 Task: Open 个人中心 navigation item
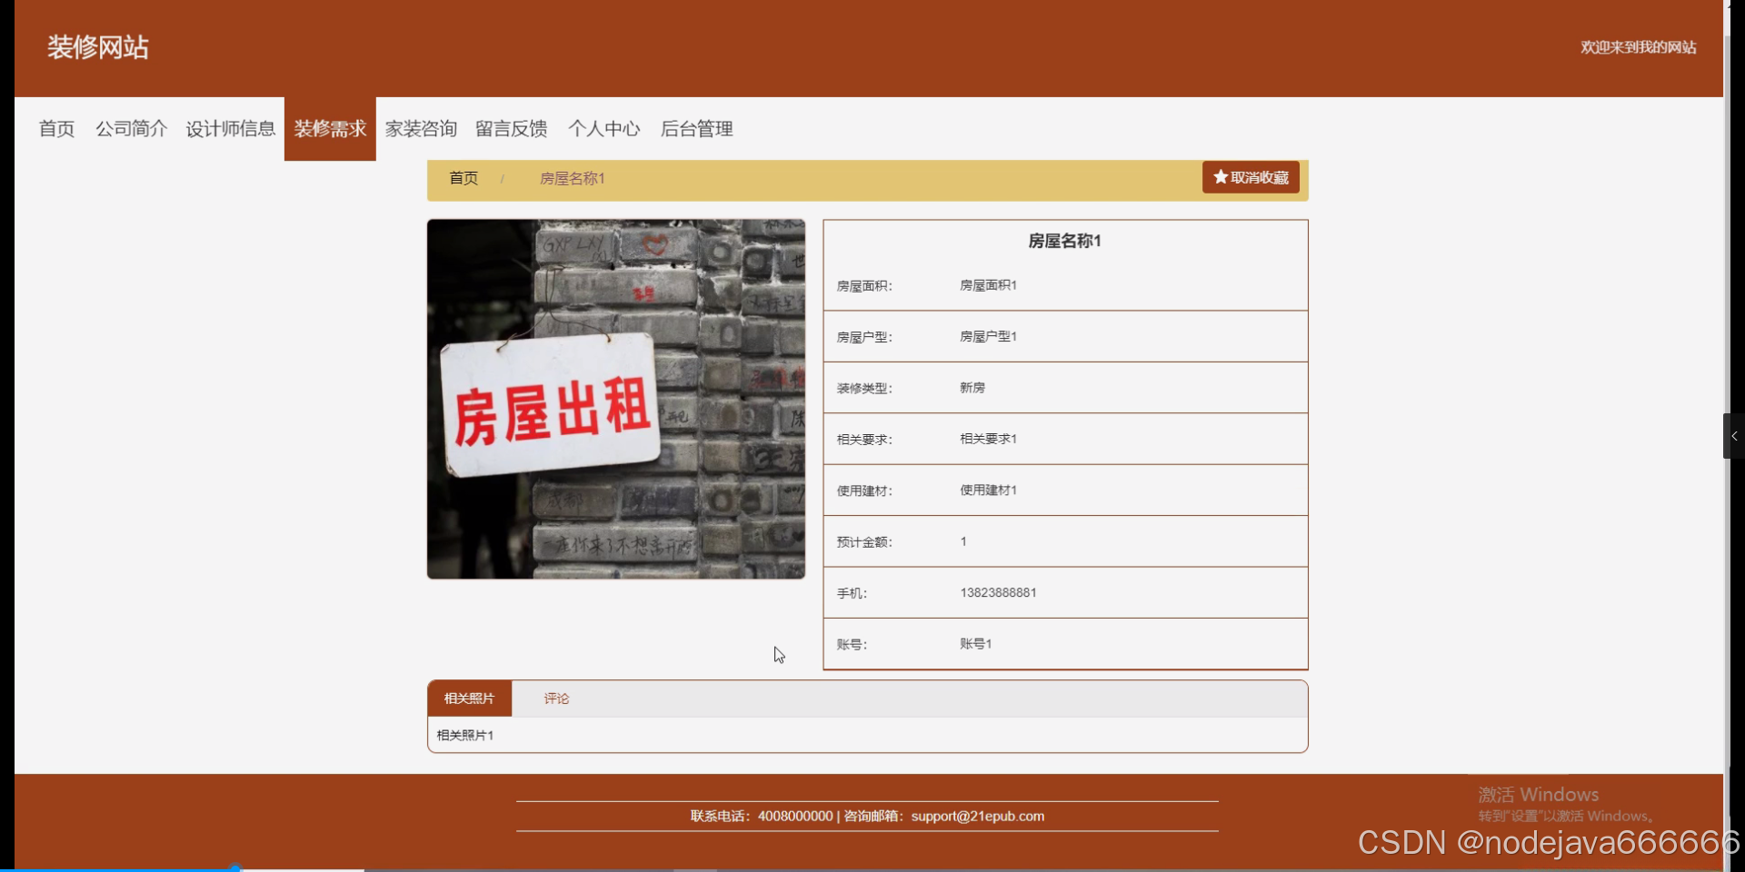pyautogui.click(x=604, y=129)
